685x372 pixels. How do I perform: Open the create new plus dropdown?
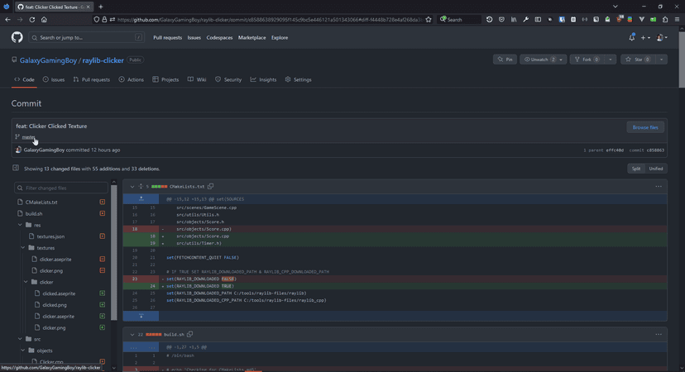pyautogui.click(x=645, y=37)
